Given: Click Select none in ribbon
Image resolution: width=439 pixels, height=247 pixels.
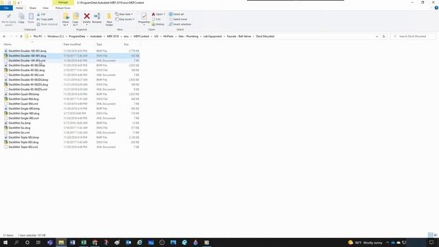Looking at the screenshot, I should point(178,19).
